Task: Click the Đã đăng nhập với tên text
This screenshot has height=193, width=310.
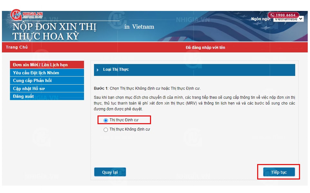Action: 205,48
